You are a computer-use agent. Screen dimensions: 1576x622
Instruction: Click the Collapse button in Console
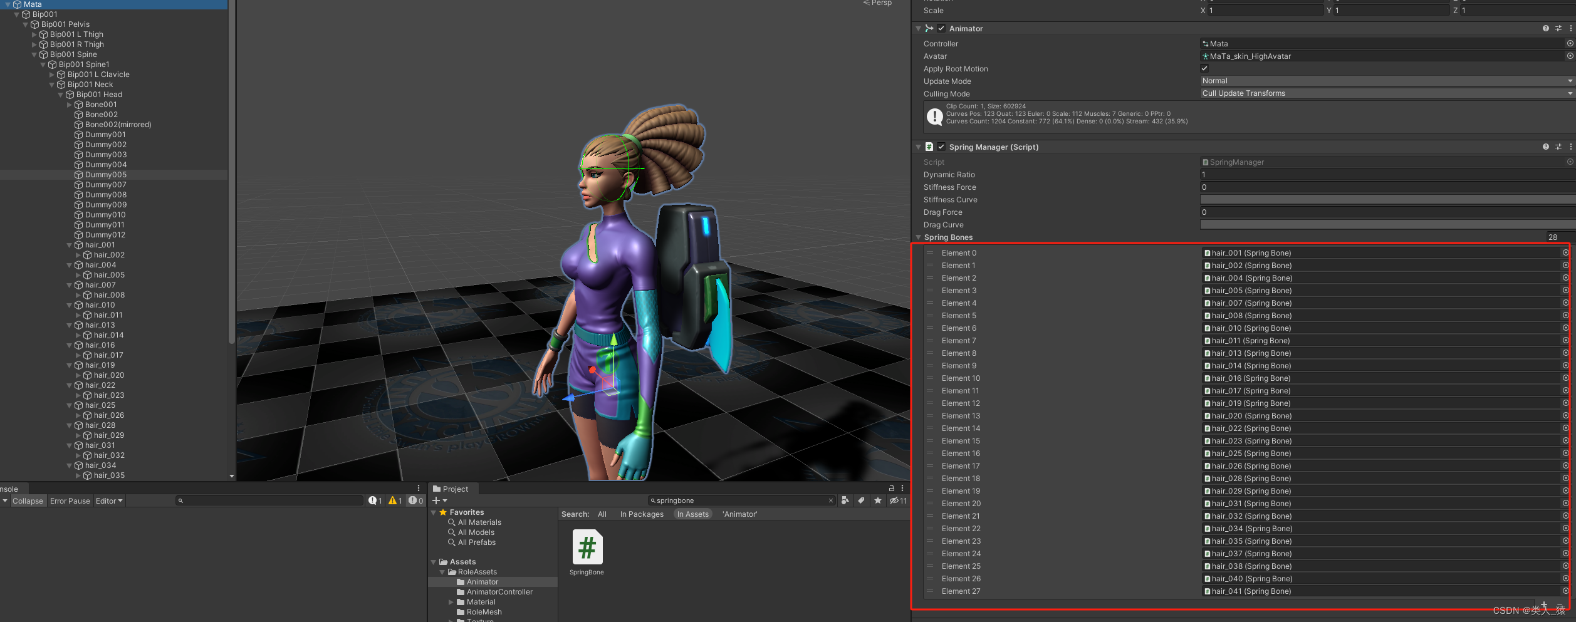pos(28,500)
